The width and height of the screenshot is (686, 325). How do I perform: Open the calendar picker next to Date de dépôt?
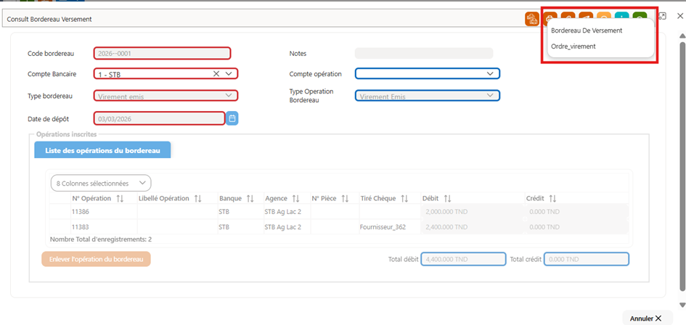coord(232,118)
